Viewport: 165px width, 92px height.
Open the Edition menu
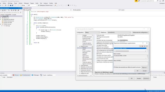pos(4,3)
